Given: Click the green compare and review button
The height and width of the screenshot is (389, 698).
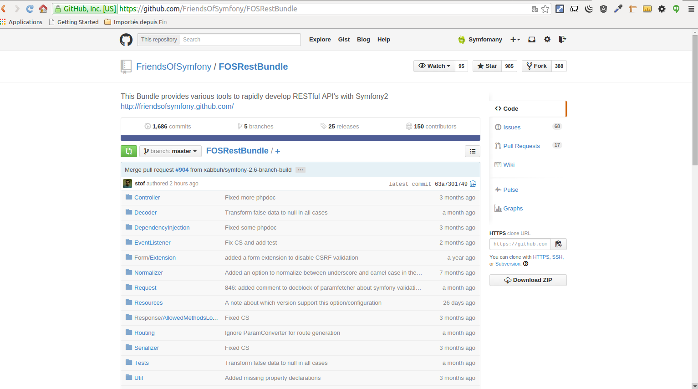Looking at the screenshot, I should [x=129, y=151].
